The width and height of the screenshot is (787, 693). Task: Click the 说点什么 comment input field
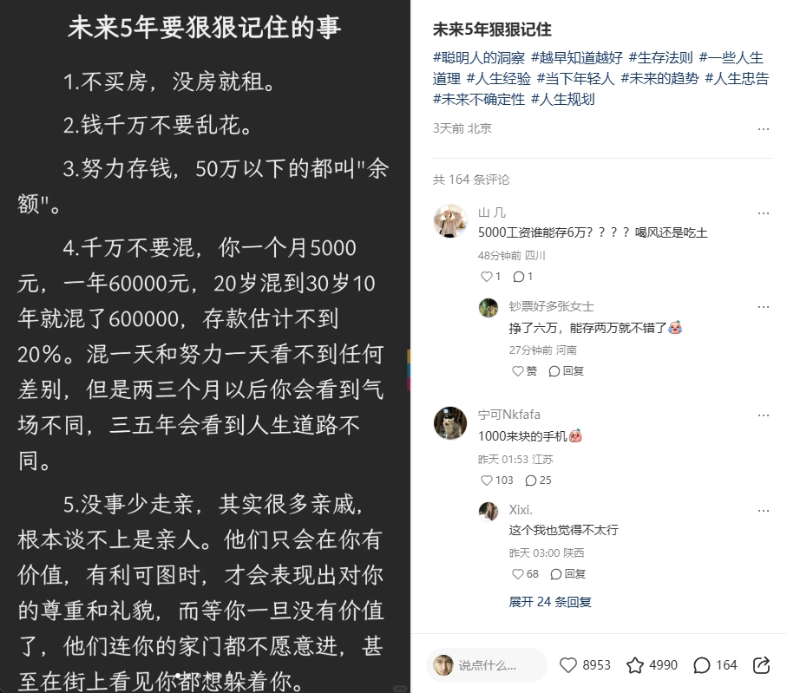[487, 665]
